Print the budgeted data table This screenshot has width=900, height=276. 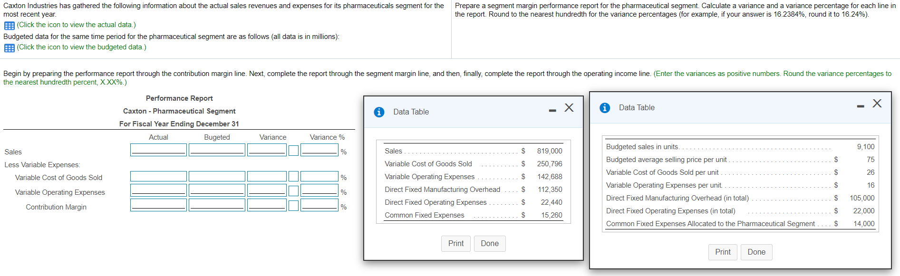pyautogui.click(x=723, y=252)
